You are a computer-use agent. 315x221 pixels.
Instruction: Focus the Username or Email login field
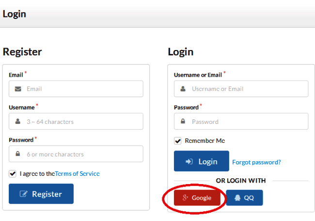click(241, 89)
